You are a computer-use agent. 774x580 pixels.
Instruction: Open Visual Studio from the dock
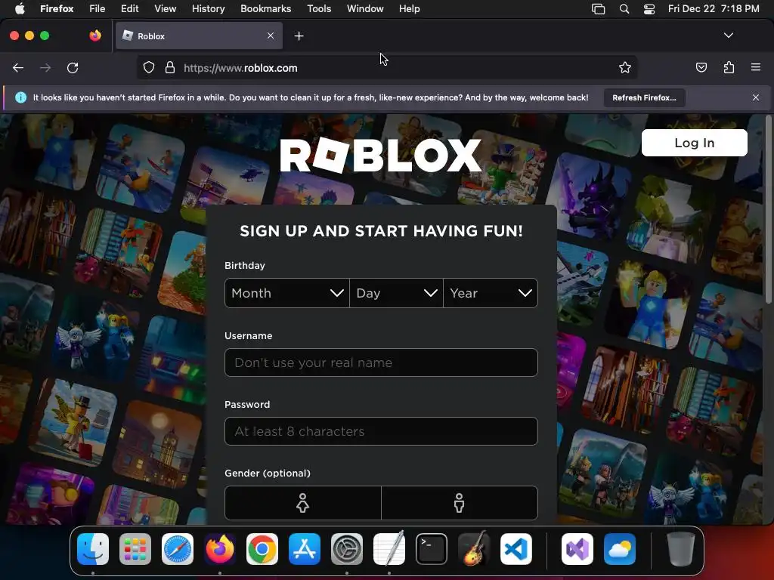(x=577, y=549)
